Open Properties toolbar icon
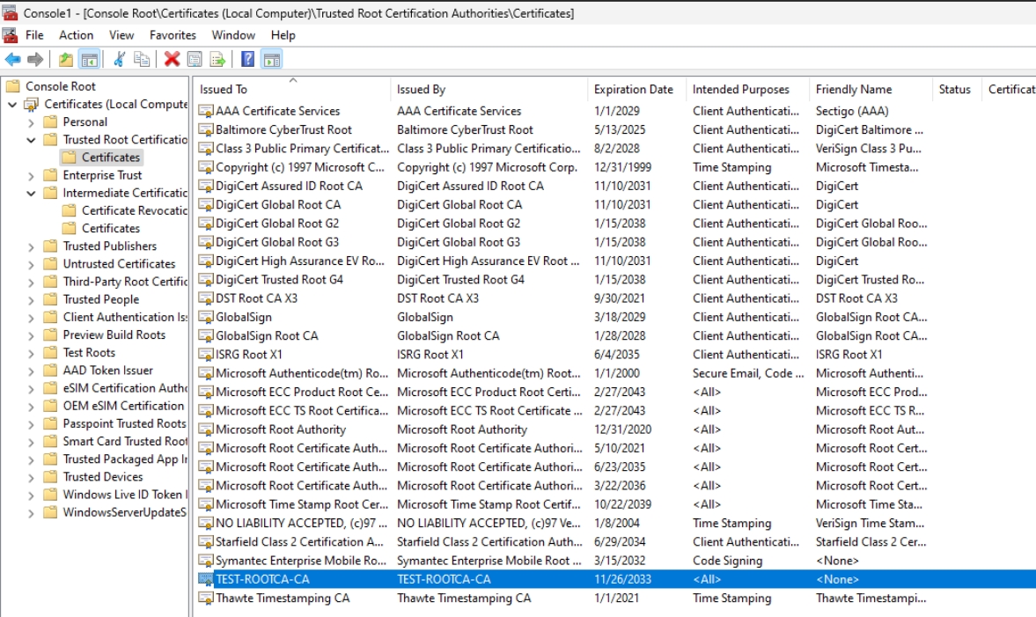 (x=195, y=60)
